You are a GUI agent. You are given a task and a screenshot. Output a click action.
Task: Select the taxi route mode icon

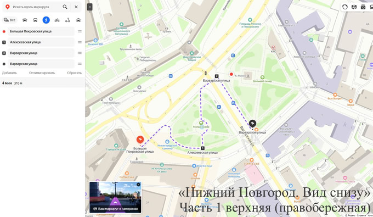click(78, 20)
